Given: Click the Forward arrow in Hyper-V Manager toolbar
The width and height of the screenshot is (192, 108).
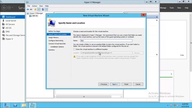Looking at the screenshot, I should point(31,9).
